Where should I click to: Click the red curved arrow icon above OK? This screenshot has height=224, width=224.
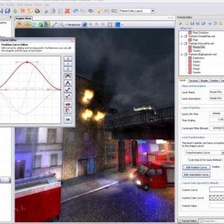pyautogui.click(x=68, y=111)
